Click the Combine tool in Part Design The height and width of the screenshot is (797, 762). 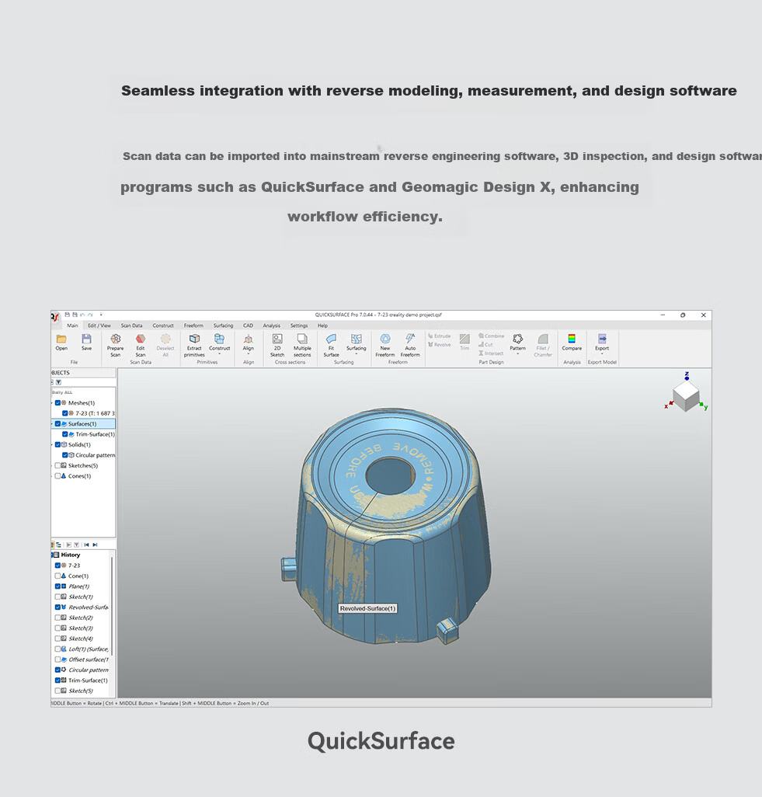pos(491,336)
